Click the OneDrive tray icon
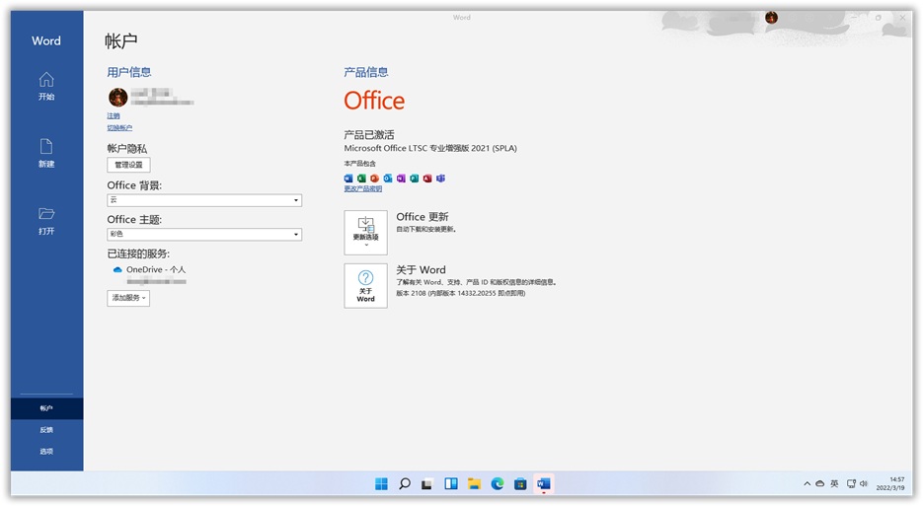 click(x=820, y=483)
